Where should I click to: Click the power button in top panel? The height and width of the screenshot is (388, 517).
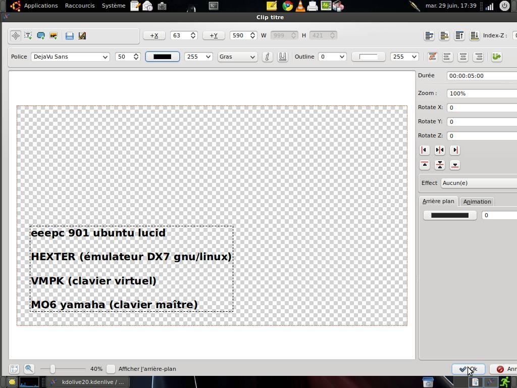point(505,6)
